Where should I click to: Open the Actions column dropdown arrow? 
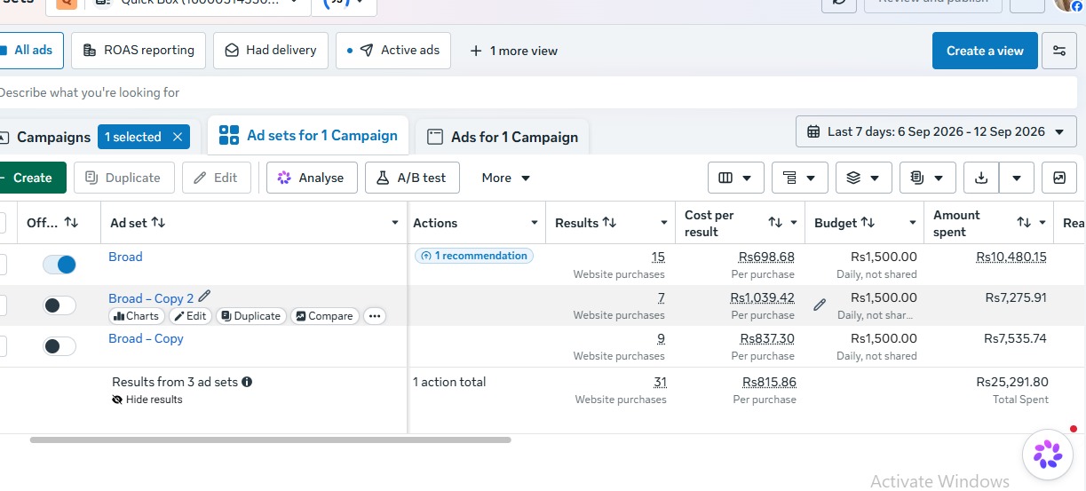click(x=535, y=223)
